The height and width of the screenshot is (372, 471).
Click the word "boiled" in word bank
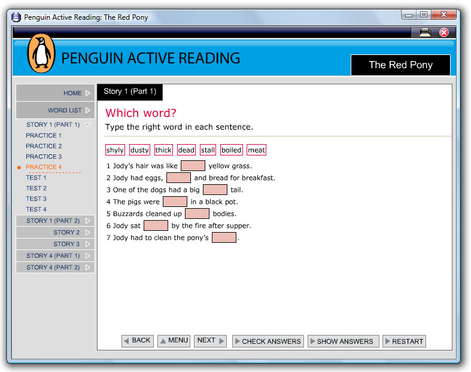[x=232, y=150]
